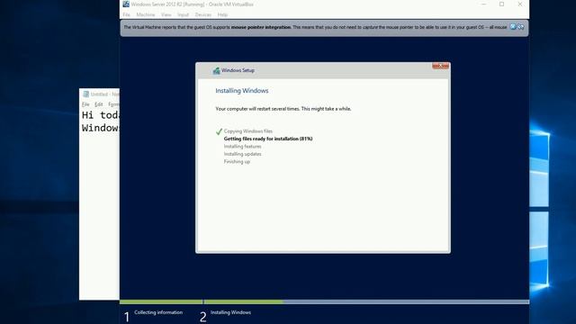Open the File menu in Notepad
Viewport: 576px width, 324px height.
pos(85,104)
